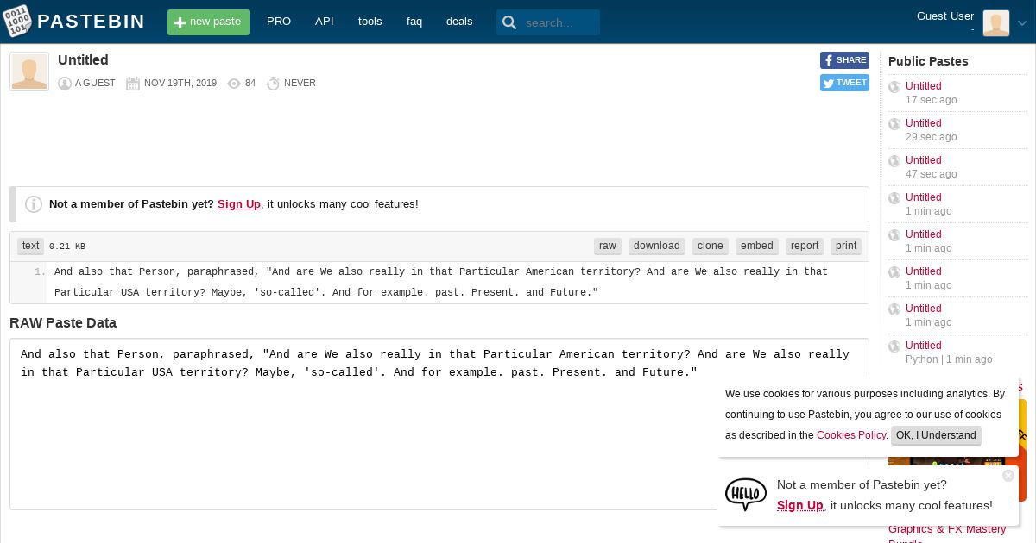
Task: Open the deals page
Action: pyautogui.click(x=459, y=22)
